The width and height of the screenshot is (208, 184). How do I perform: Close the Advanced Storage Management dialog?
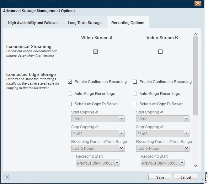pyautogui.click(x=198, y=3)
